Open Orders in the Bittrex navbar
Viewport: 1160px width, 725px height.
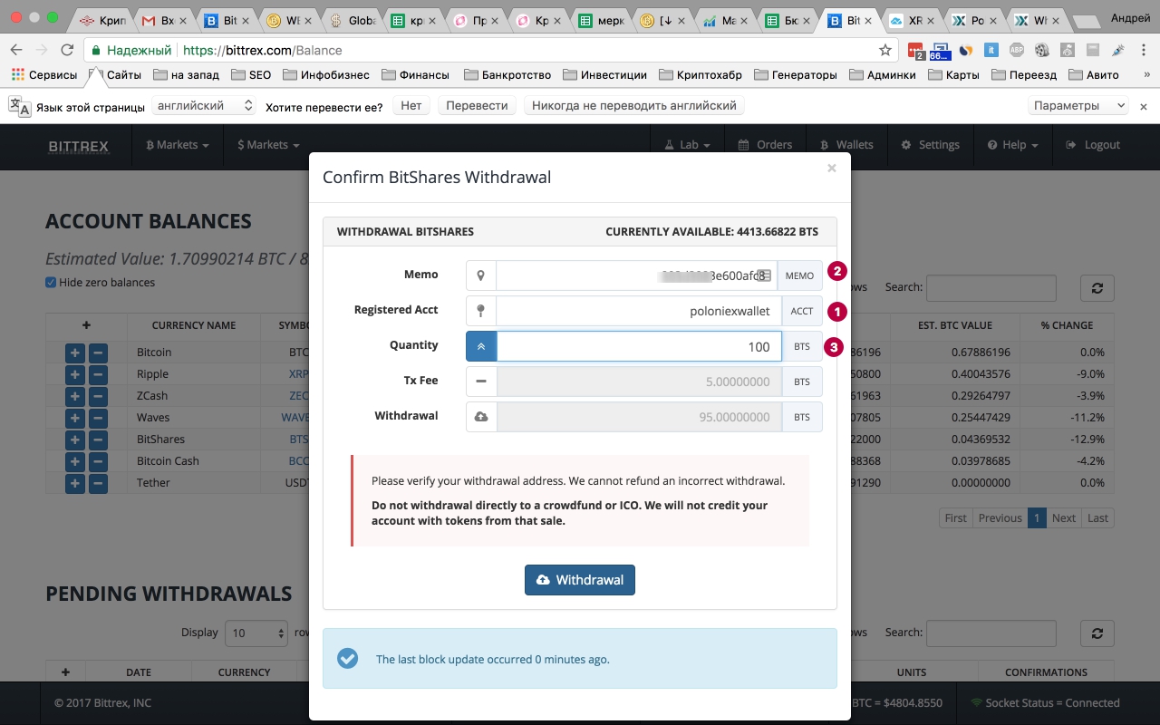(x=766, y=145)
